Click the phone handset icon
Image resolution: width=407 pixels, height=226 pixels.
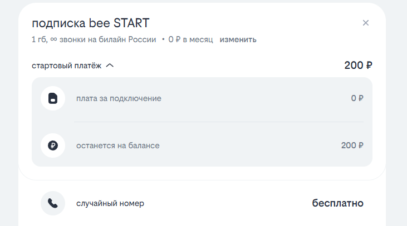tap(53, 203)
